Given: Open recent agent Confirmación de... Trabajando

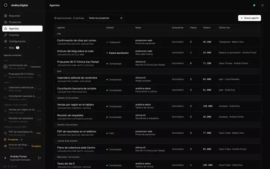Looking at the screenshot, I should [x=22, y=67].
